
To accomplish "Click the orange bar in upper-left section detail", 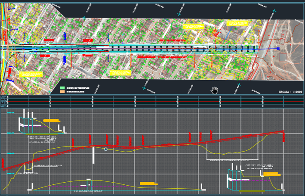I will 51,121.
